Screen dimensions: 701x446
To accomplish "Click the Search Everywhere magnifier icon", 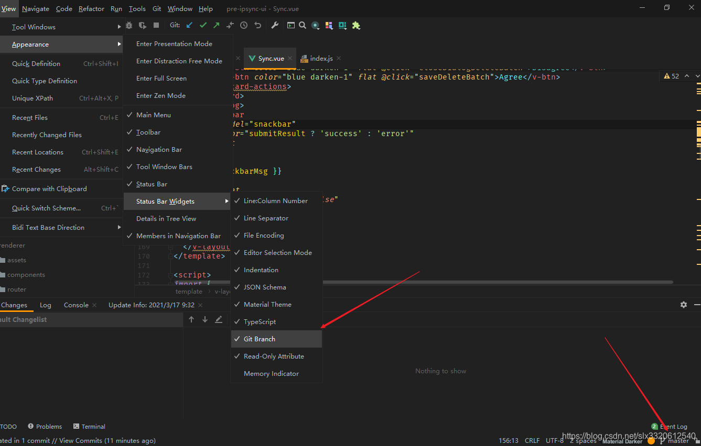I will [304, 25].
